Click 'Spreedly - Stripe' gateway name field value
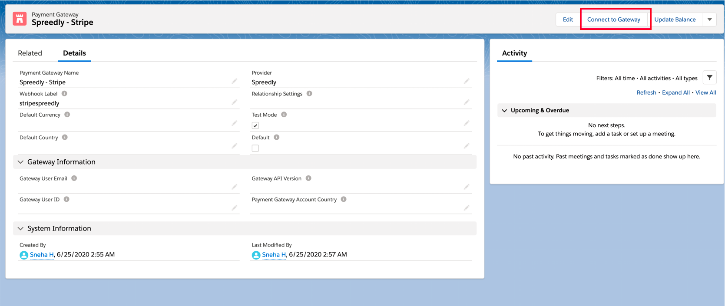The width and height of the screenshot is (725, 306). click(43, 82)
